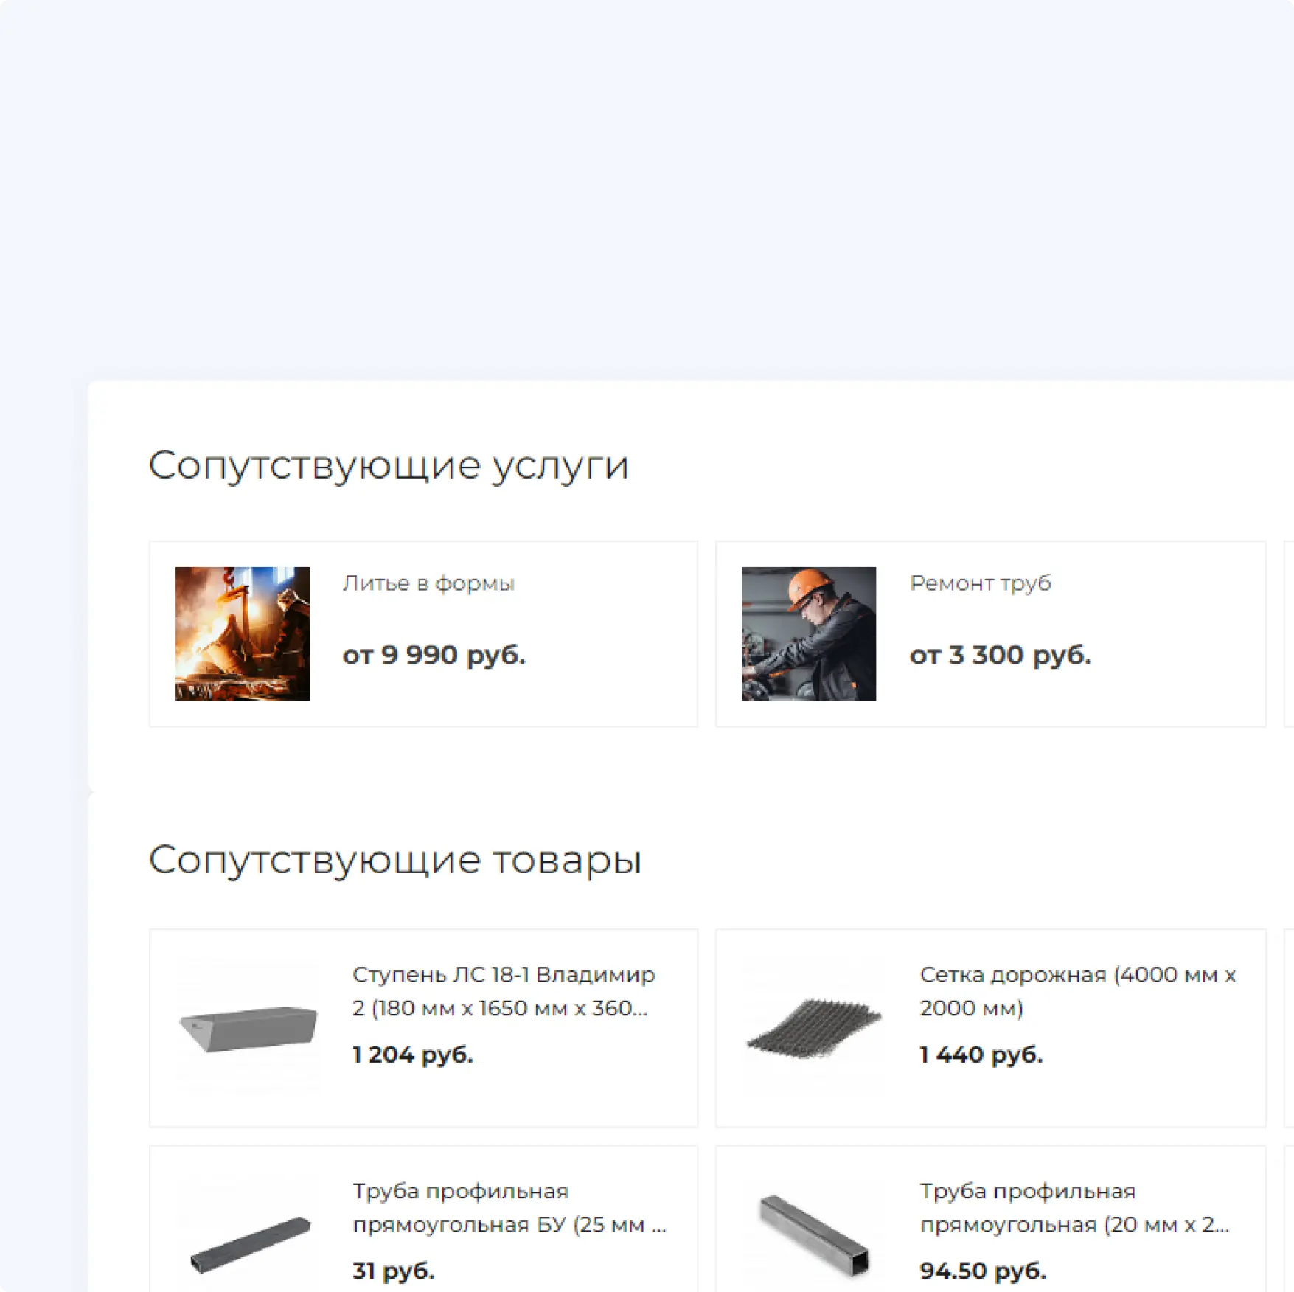Click the 'Литье в формы' service title
1294x1292 pixels.
coord(428,583)
